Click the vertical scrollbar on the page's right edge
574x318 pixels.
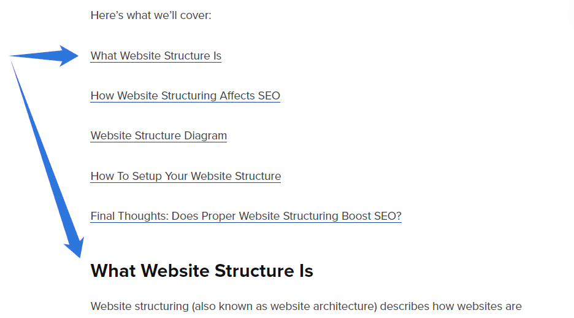572,159
